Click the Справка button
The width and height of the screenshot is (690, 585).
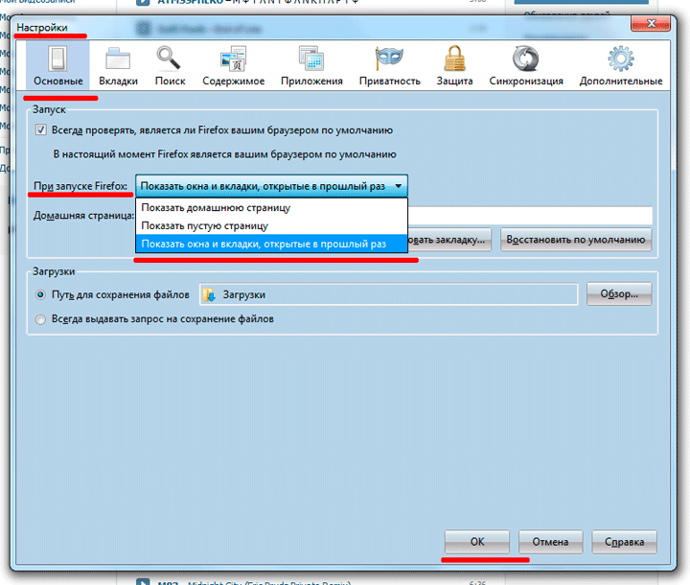(x=625, y=542)
